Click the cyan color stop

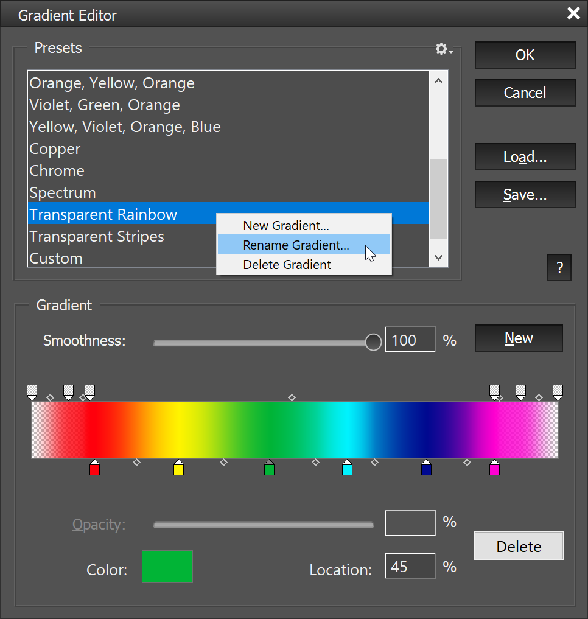click(x=347, y=468)
